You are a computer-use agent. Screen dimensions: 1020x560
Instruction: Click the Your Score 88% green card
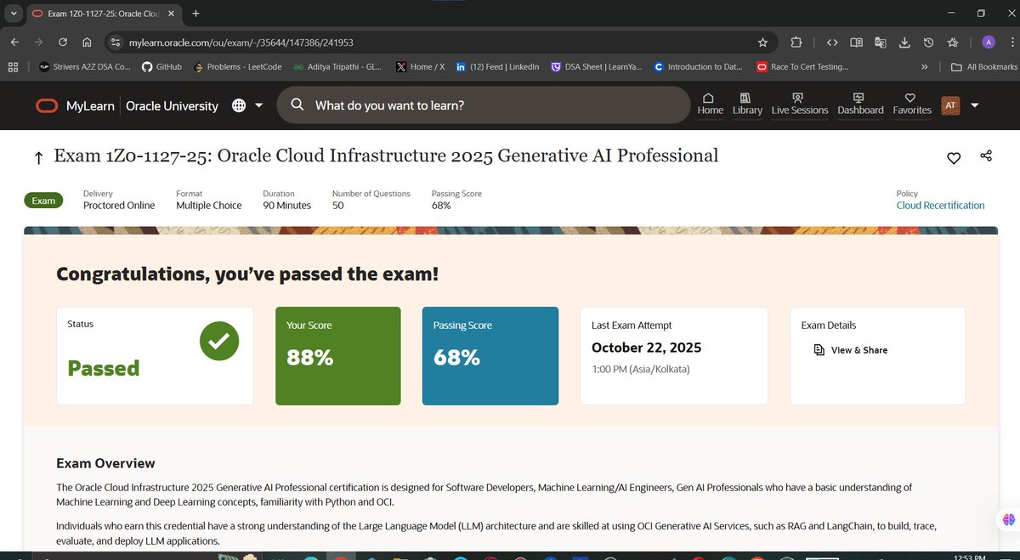click(338, 356)
